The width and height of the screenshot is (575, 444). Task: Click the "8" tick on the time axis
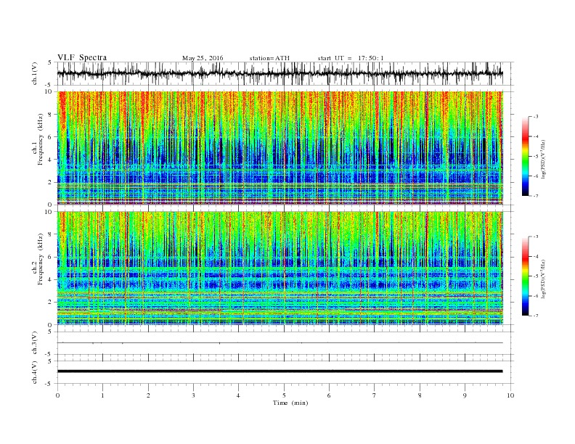click(x=420, y=395)
